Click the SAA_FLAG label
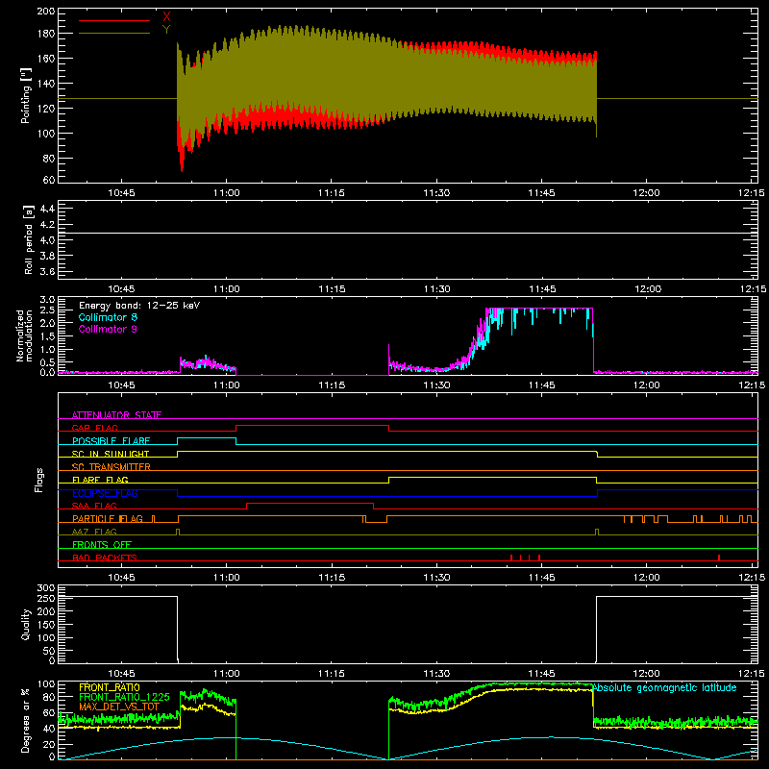Screen dimensions: 769x769 94,506
